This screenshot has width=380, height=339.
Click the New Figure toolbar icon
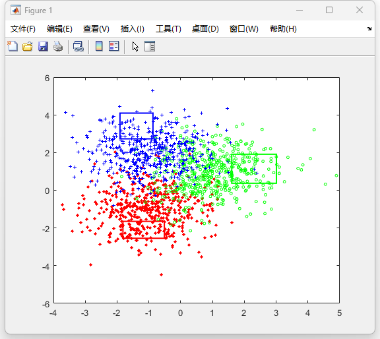click(13, 46)
